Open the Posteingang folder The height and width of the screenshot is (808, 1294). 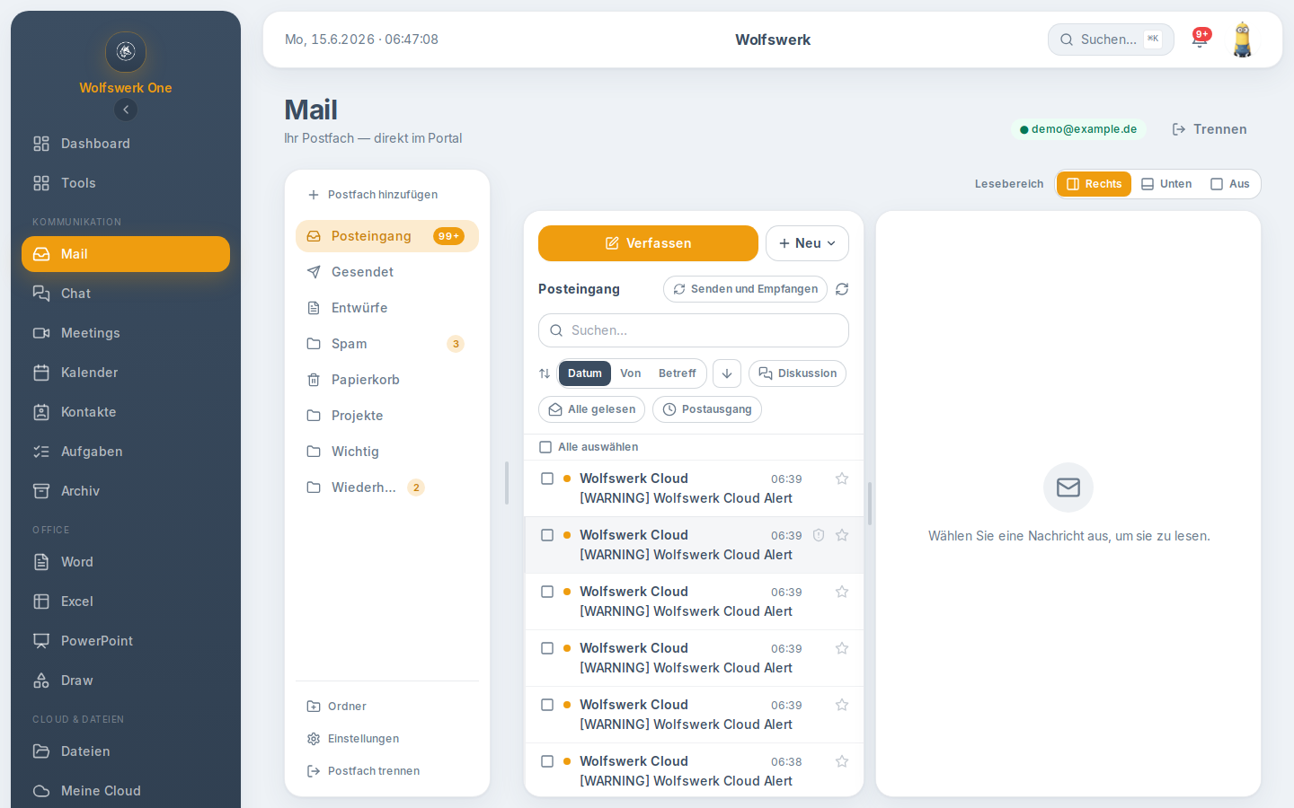tap(387, 236)
